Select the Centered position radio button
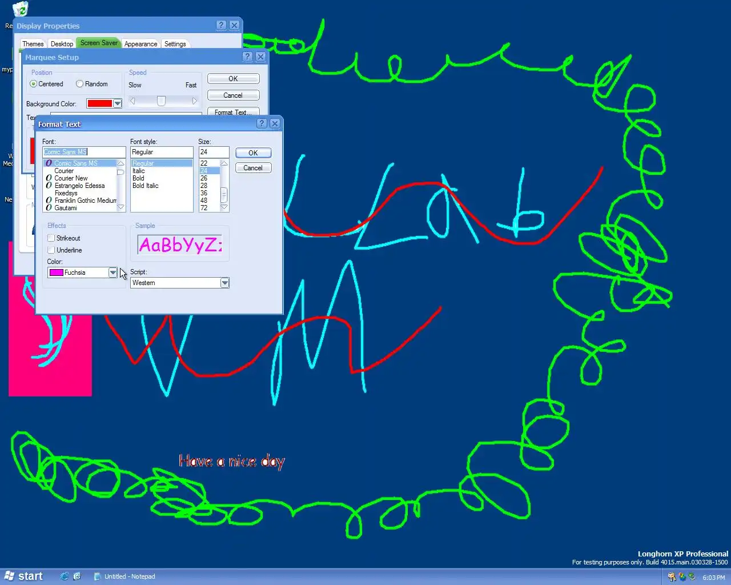Viewport: 731px width, 585px height. click(x=34, y=84)
